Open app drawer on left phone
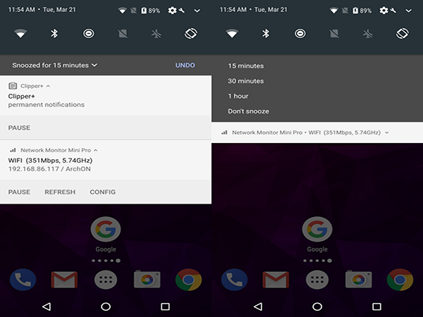This screenshot has width=423, height=317. point(106,280)
